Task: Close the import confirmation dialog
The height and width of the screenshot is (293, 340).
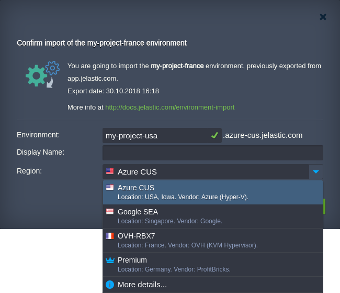Action: pos(323,17)
